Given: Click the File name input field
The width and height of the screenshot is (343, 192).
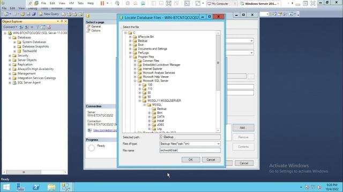Looking at the screenshot, I should pyautogui.click(x=190, y=150).
